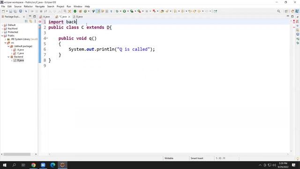Toggle the Skip All Breakpoints toolbar icon
Image resolution: width=300 pixels, height=169 pixels.
pyautogui.click(x=26, y=11)
